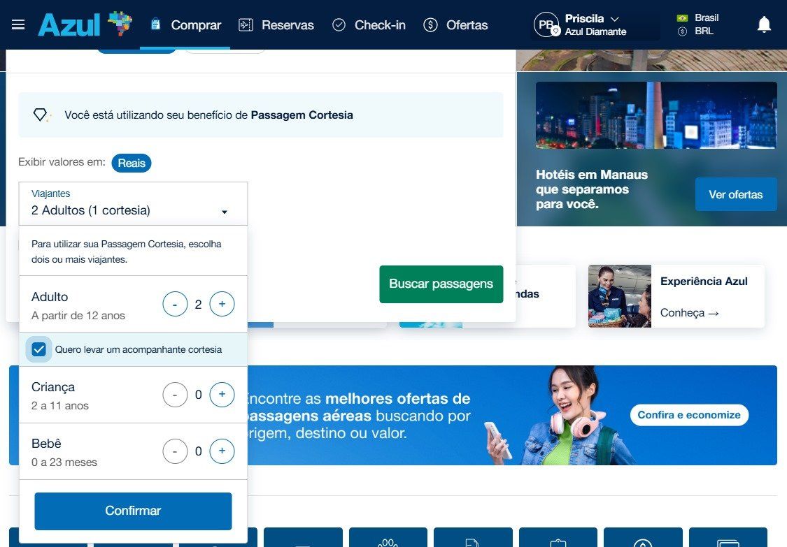
Task: Confirm the traveler selection
Action: click(x=133, y=511)
